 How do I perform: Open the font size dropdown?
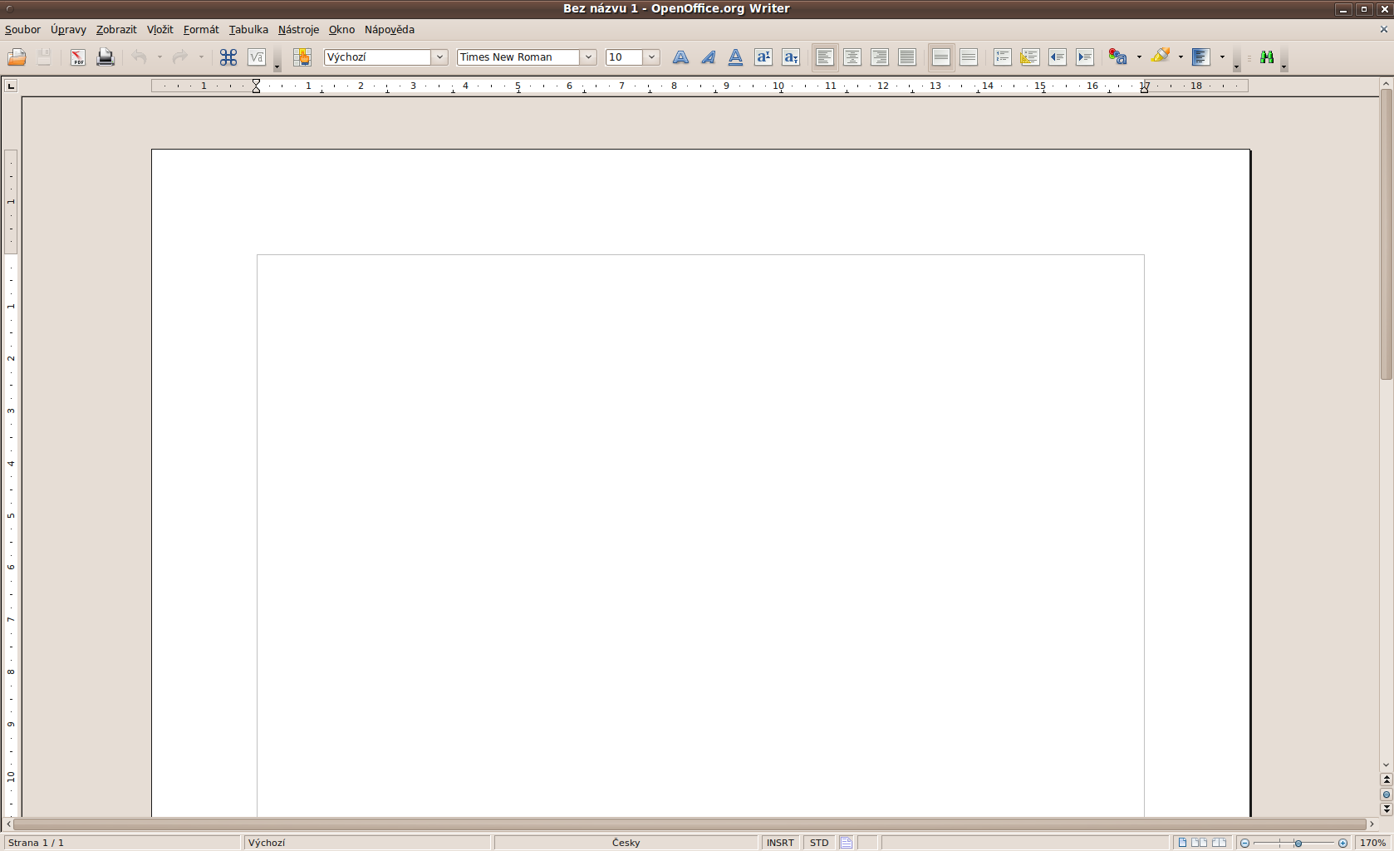pyautogui.click(x=652, y=57)
